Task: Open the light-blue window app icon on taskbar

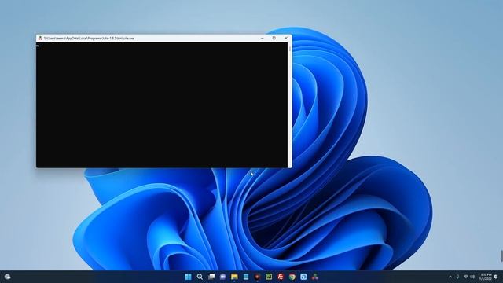Action: pos(246,277)
